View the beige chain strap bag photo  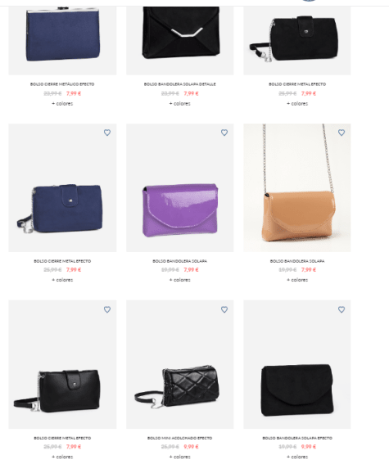pyautogui.click(x=297, y=187)
